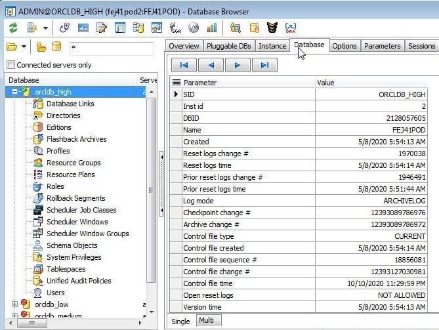
Task: Click the Value column header
Action: coord(371,83)
